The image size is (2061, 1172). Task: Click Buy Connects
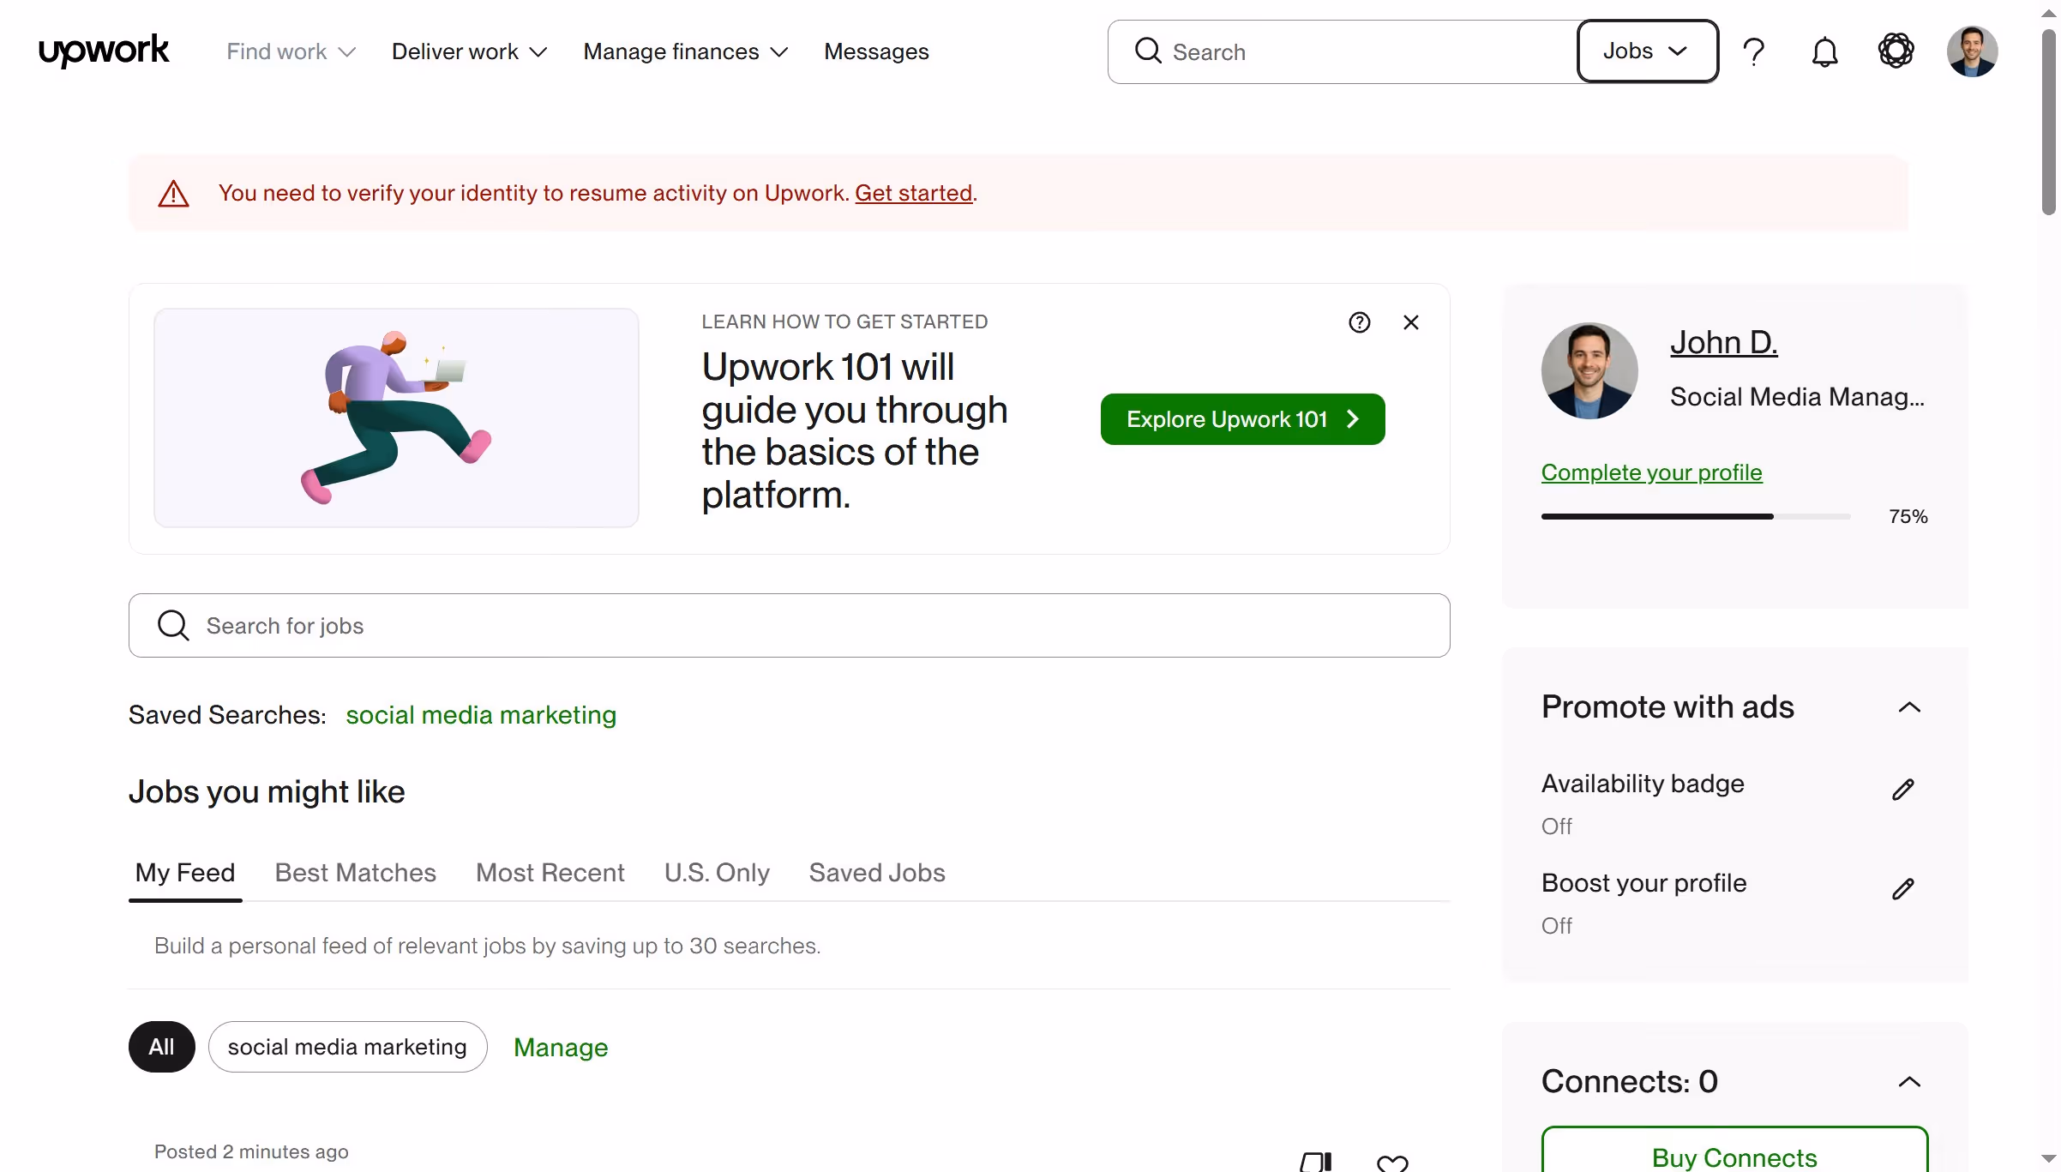1734,1157
